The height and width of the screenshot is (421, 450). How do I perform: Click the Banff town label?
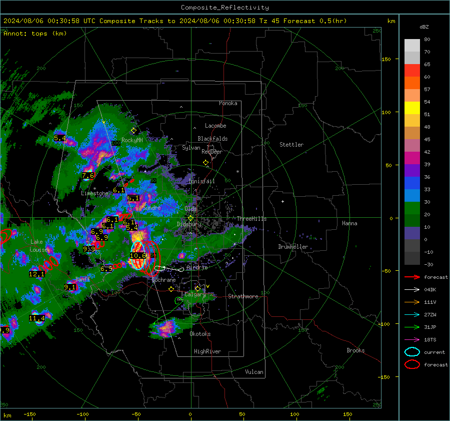(x=82, y=279)
